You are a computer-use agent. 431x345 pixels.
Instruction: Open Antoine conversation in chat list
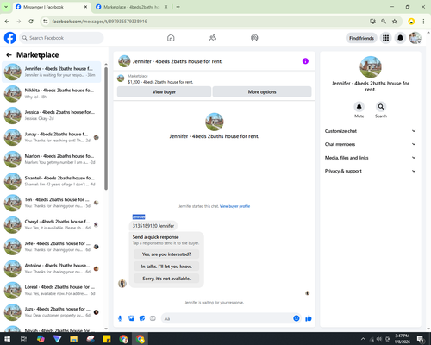coord(52,268)
